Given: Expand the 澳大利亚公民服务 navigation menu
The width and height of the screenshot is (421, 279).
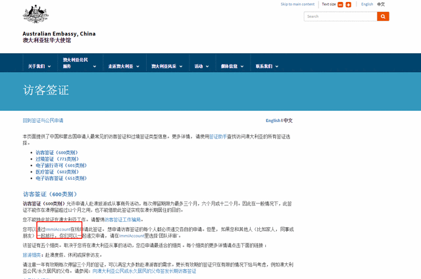Looking at the screenshot, I should [77, 63].
